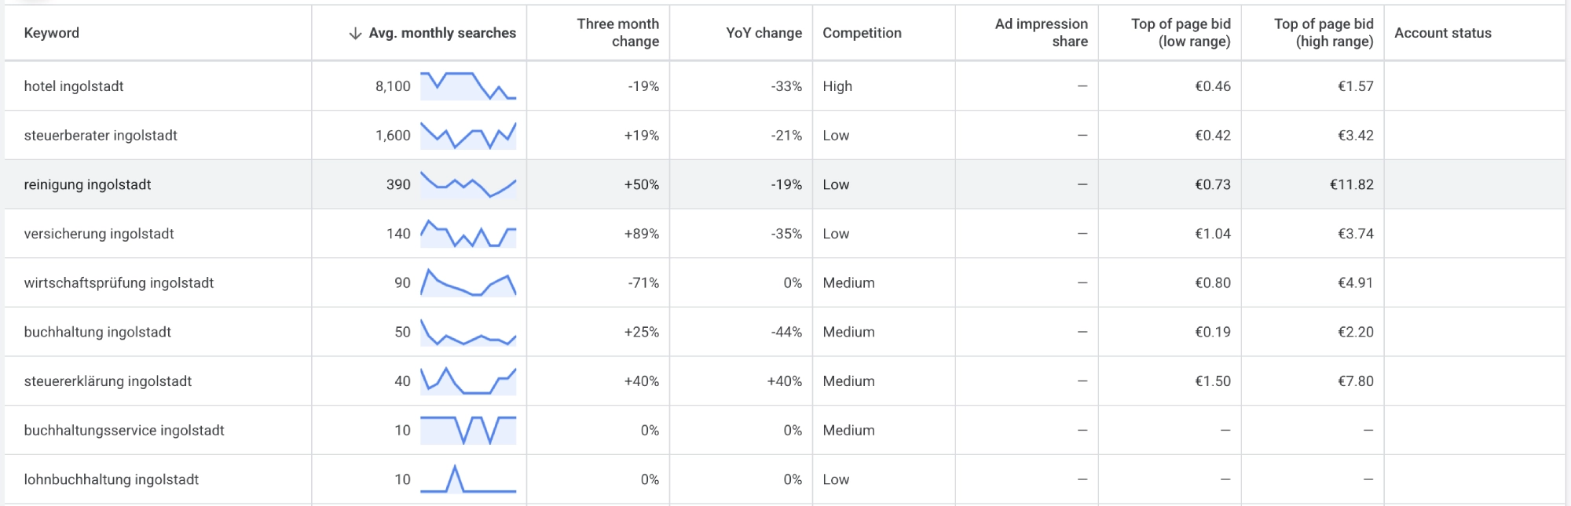The width and height of the screenshot is (1571, 506).
Task: Click Top of page bid low range header
Action: 1181,33
